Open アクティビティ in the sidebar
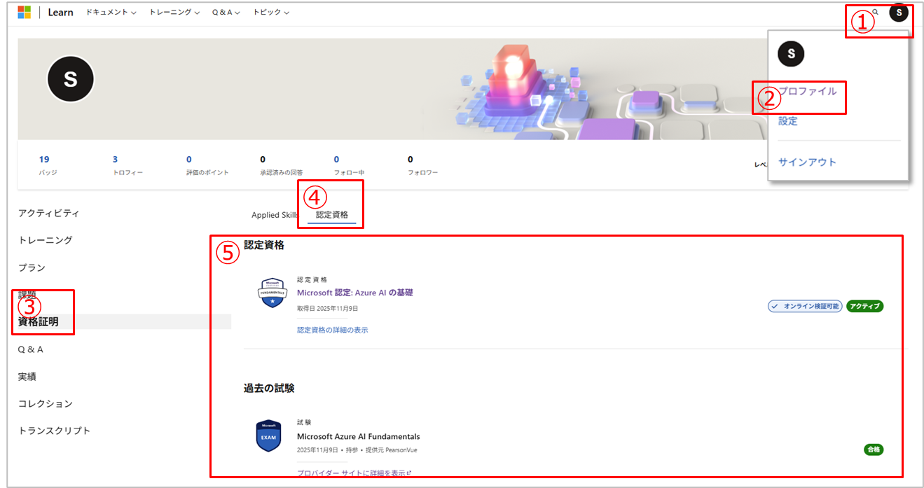This screenshot has height=488, width=924. tap(48, 213)
